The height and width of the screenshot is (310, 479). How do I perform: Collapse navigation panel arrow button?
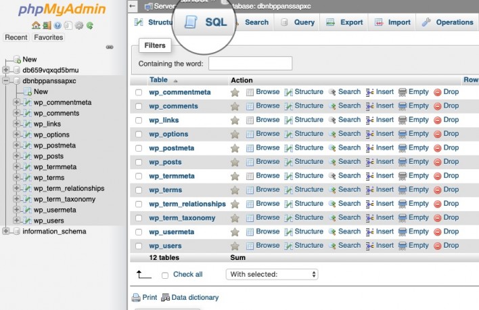(x=133, y=6)
